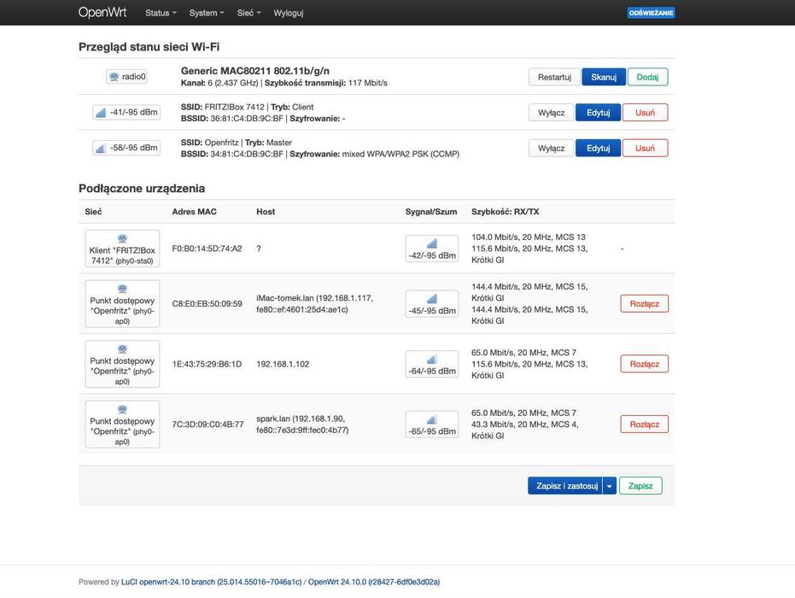Open the LuCI openwrt-24.10 branch footer link
This screenshot has width=795, height=598.
211,582
